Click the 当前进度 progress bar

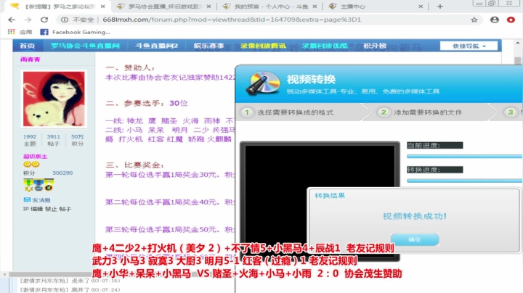point(464,156)
